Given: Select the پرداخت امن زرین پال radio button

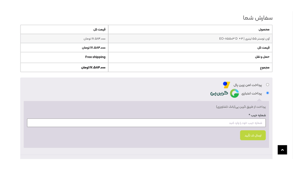Looking at the screenshot, I should click(268, 85).
